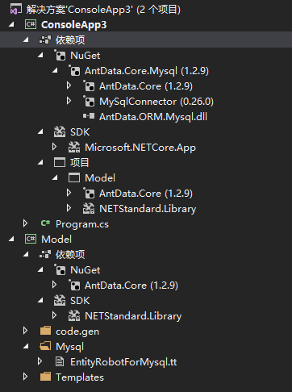Expand AntData.Core directly above MySqlConnector
Viewport: 292px width, 392px height.
pyautogui.click(x=69, y=85)
